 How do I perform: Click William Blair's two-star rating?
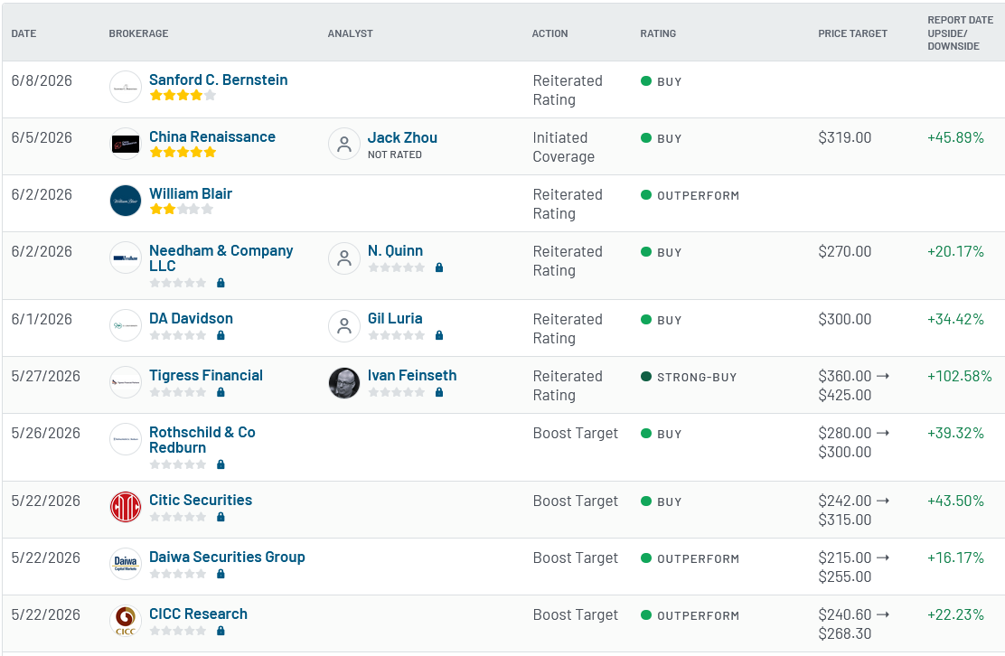click(x=182, y=210)
